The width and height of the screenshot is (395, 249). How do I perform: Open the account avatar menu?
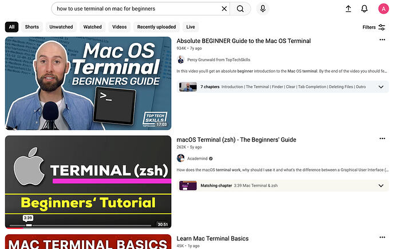(x=384, y=9)
